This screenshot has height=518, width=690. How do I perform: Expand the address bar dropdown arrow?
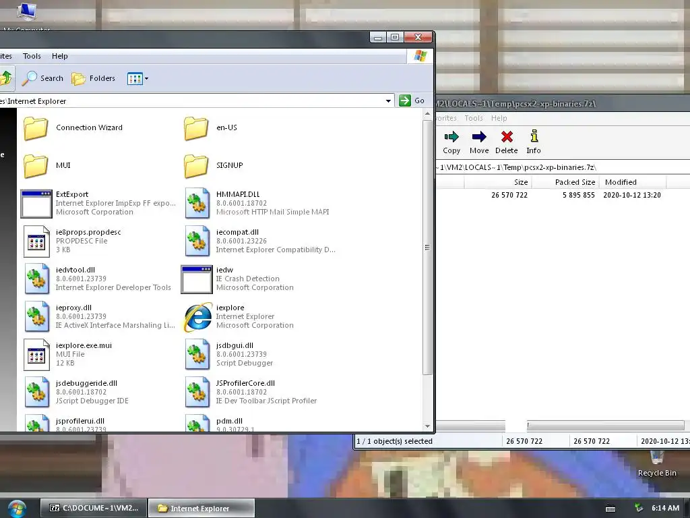click(388, 101)
